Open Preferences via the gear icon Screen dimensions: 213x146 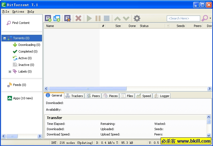(137, 18)
